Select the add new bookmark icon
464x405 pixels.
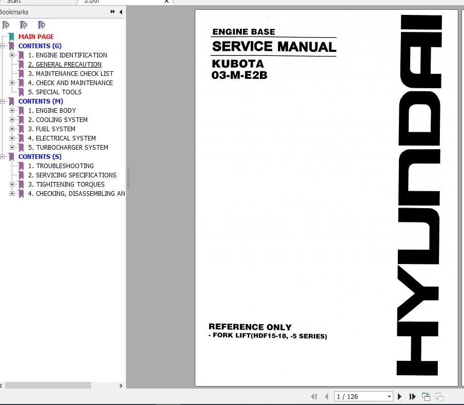[23, 25]
